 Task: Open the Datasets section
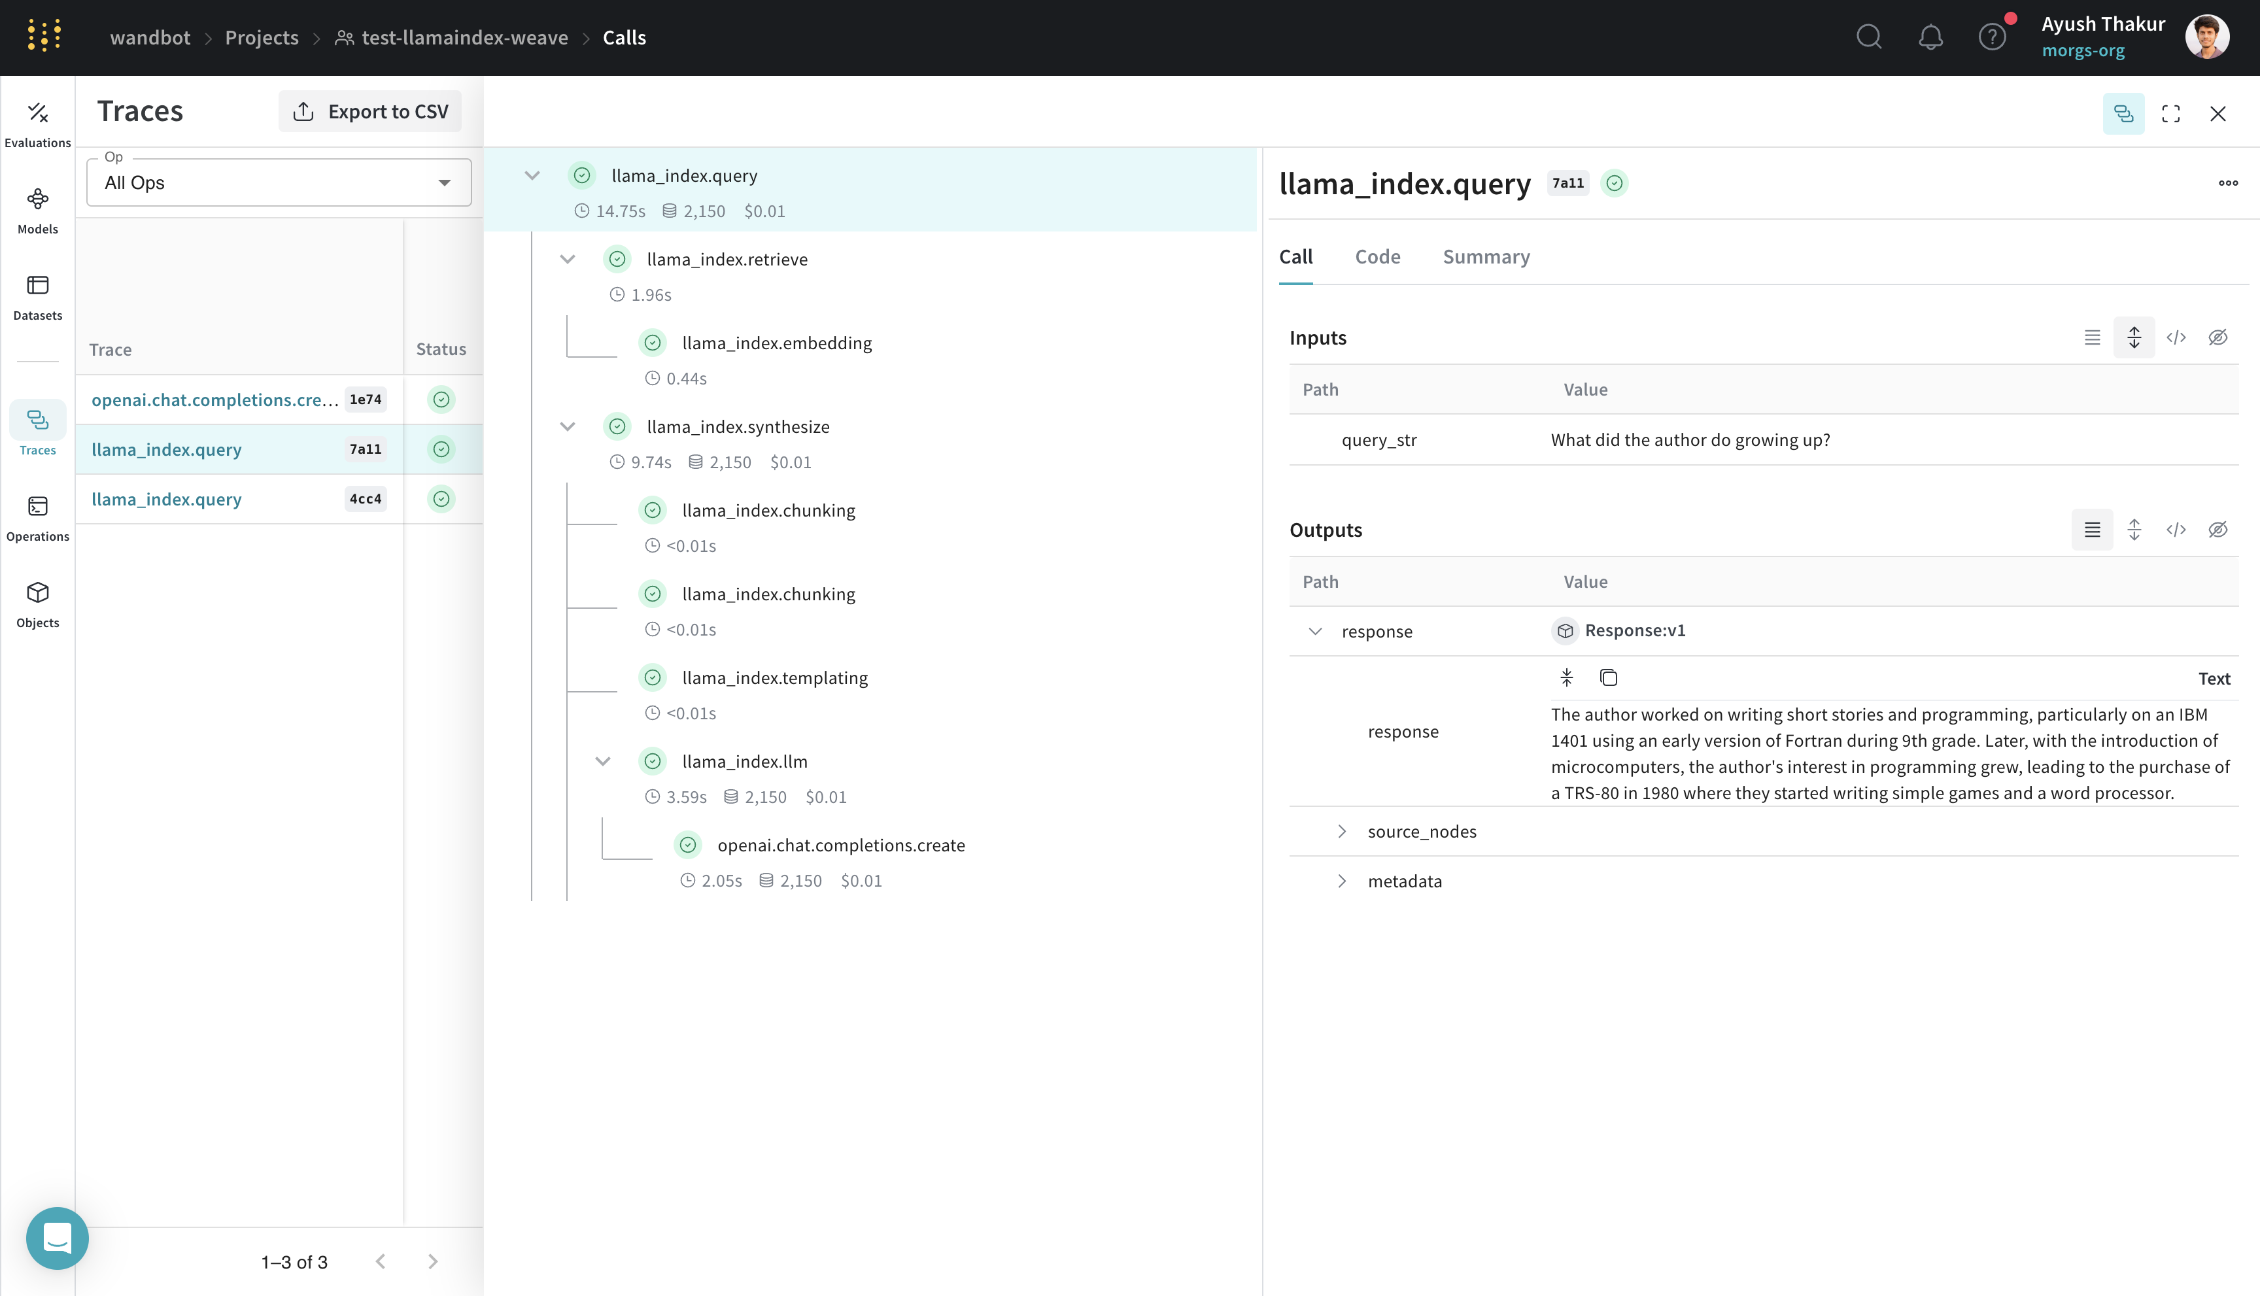[x=37, y=296]
